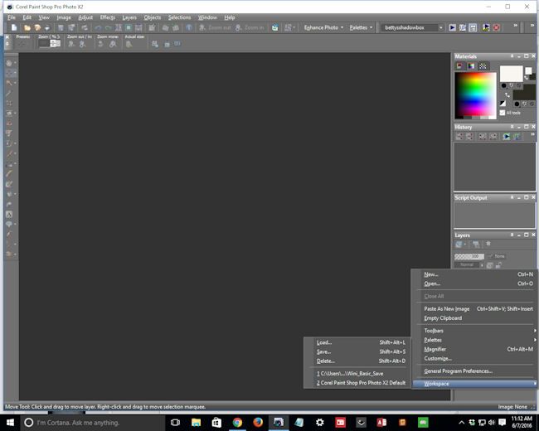Image resolution: width=539 pixels, height=431 pixels.
Task: Select the Pan tool in Tools toolbar
Action: pos(9,63)
